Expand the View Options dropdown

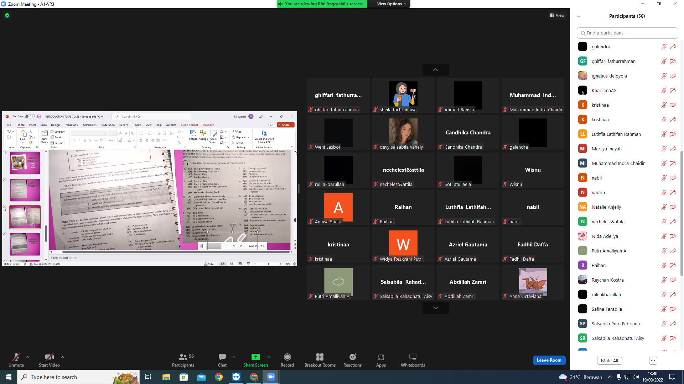391,4
